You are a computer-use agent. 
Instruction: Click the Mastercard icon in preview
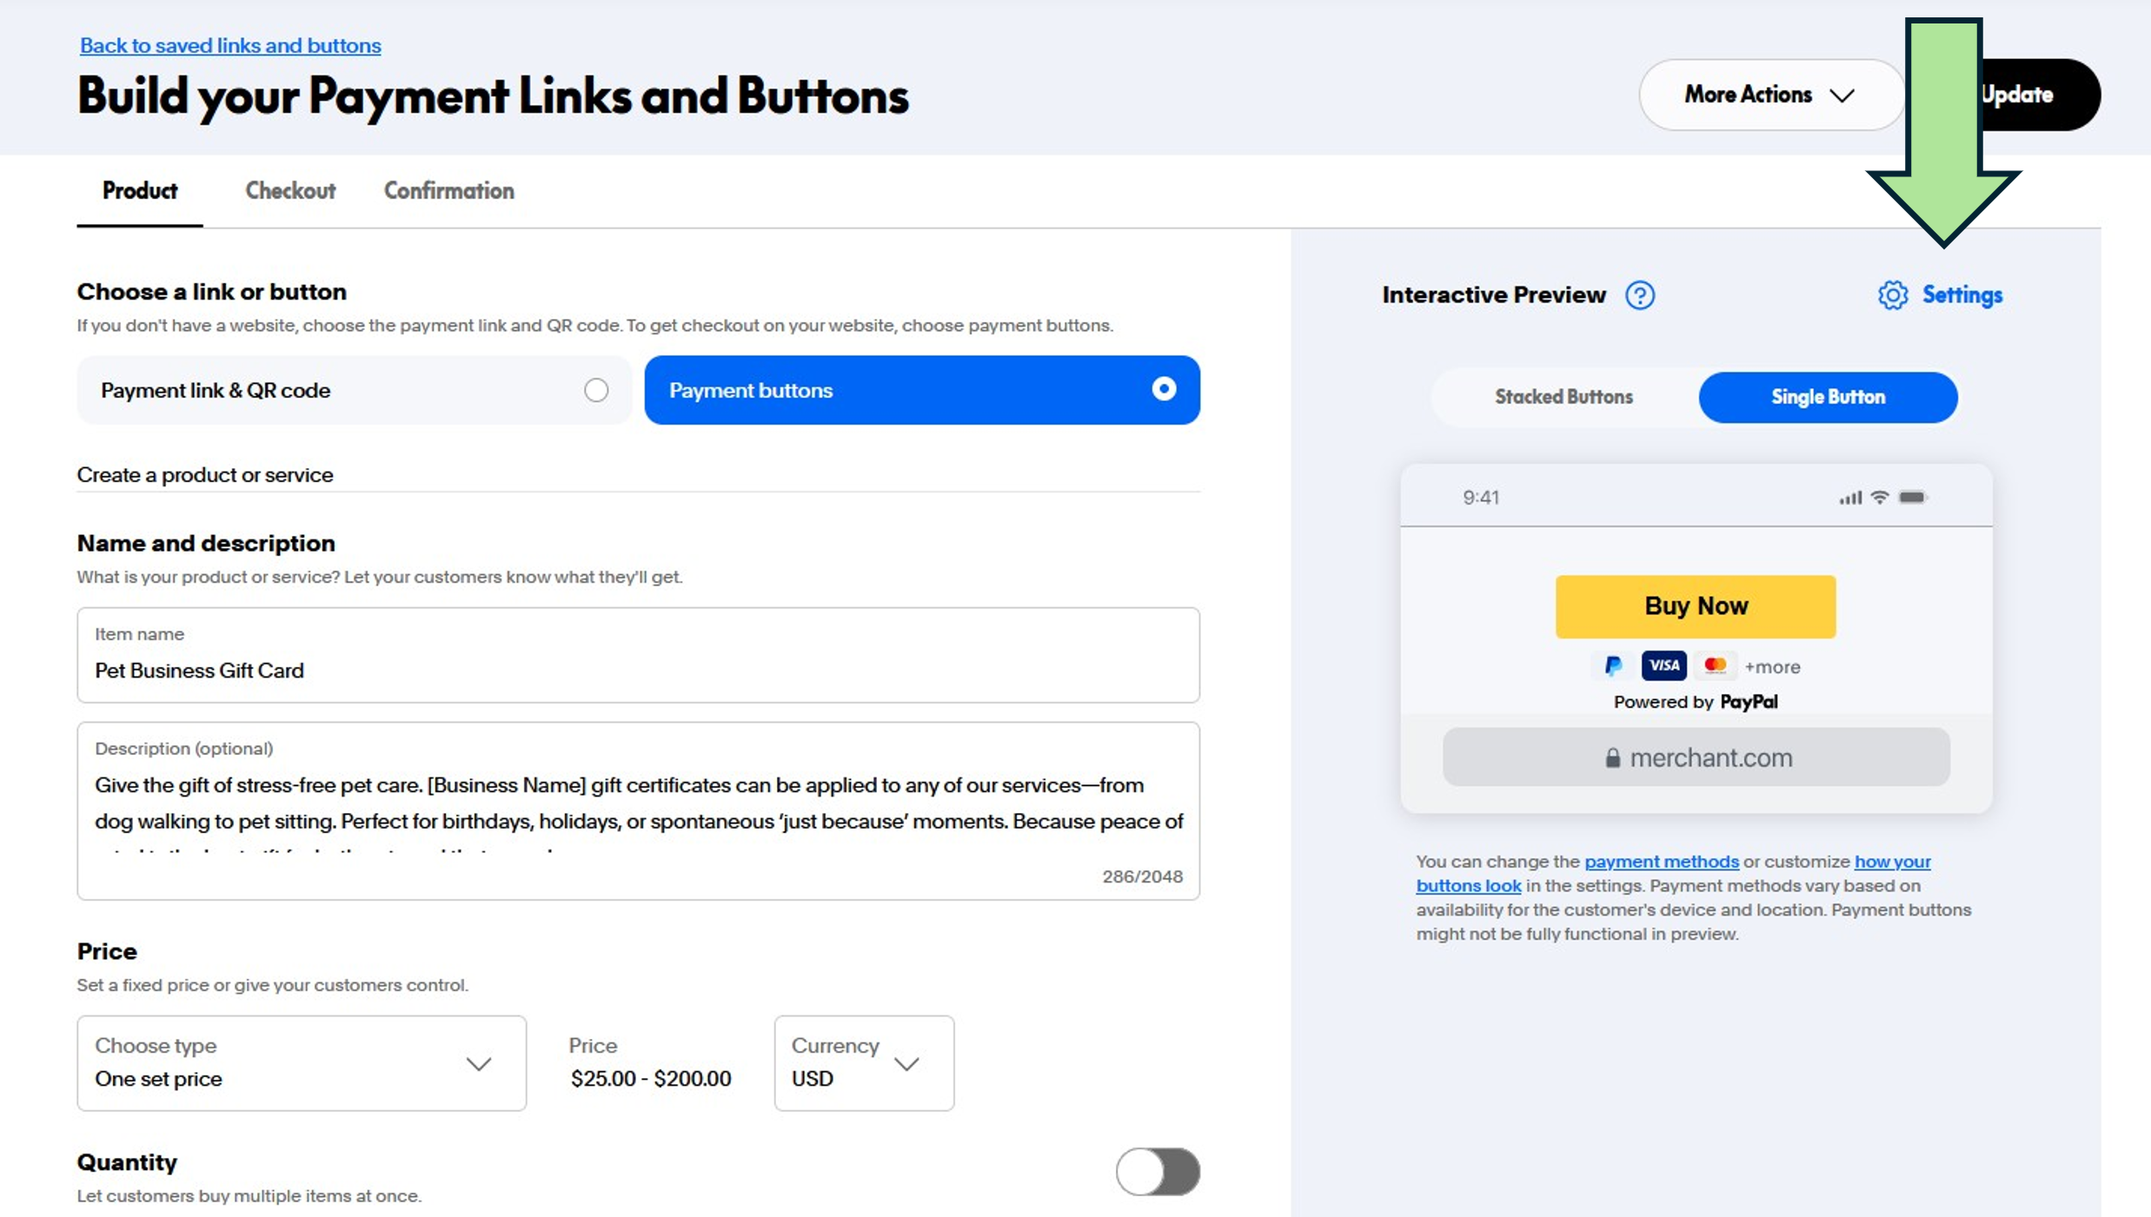pos(1715,666)
